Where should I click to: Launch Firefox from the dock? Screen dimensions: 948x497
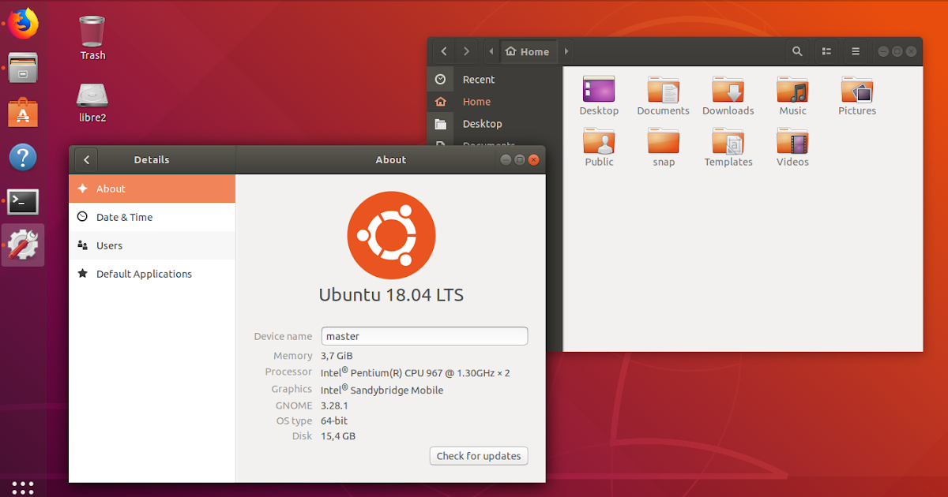click(24, 22)
